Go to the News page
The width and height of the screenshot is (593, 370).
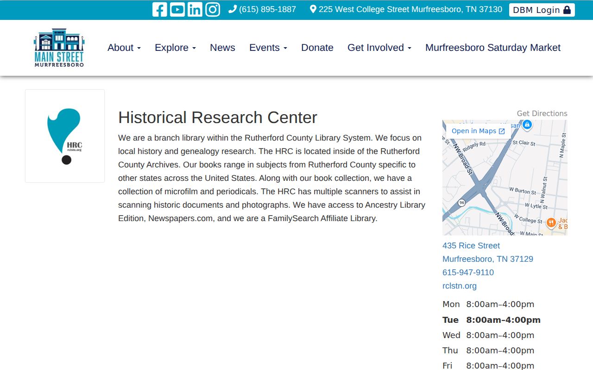click(222, 48)
